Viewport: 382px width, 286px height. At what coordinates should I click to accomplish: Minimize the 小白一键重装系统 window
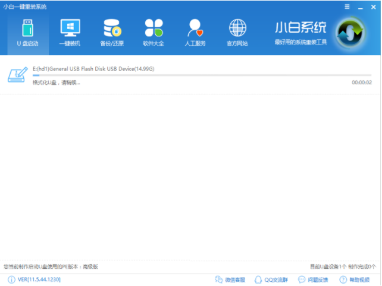(x=361, y=7)
